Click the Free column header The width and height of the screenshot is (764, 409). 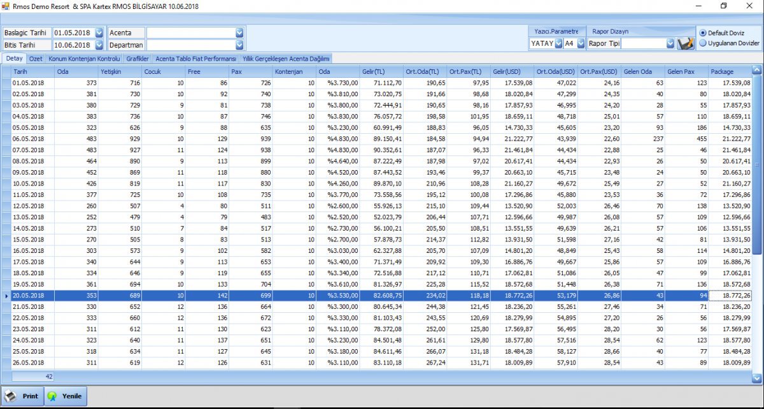tap(208, 71)
